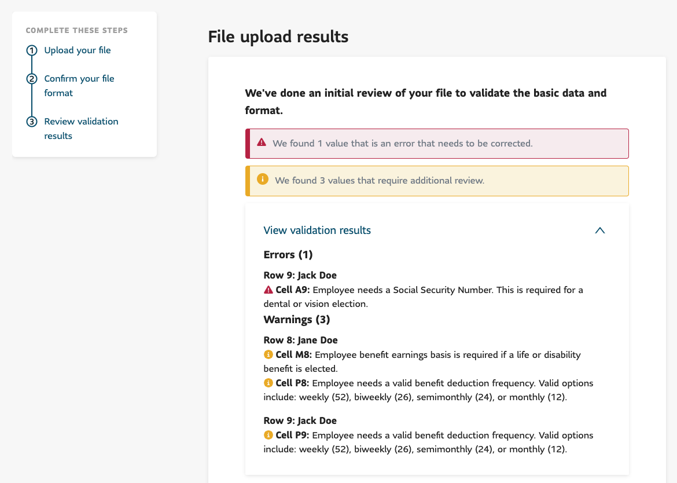Screen dimensions: 677x483
Task: Click the step 3 circle icon
Action: 32,122
